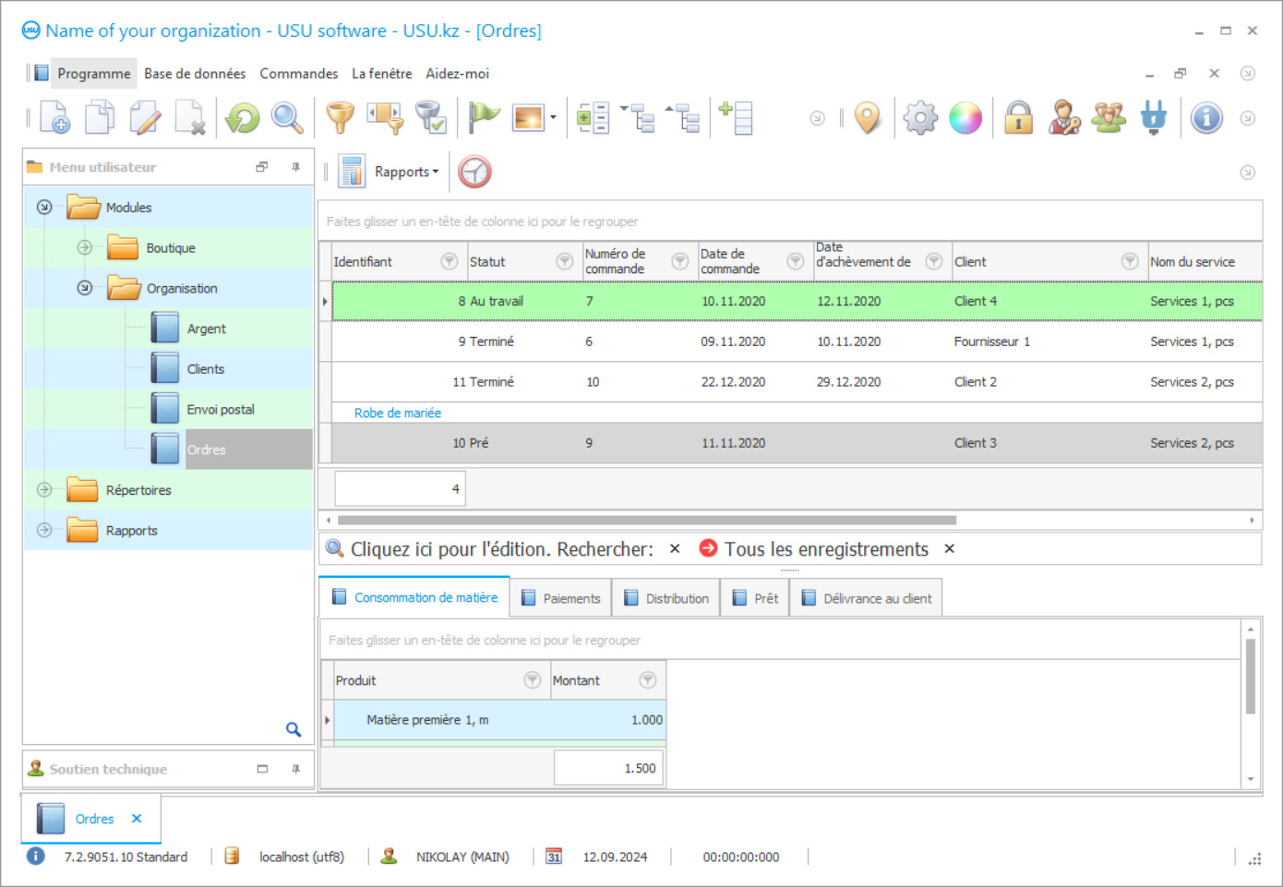1283x887 pixels.
Task: Click the padlock lock icon
Action: (x=1018, y=118)
